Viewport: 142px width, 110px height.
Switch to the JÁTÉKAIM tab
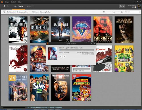click(x=18, y=6)
